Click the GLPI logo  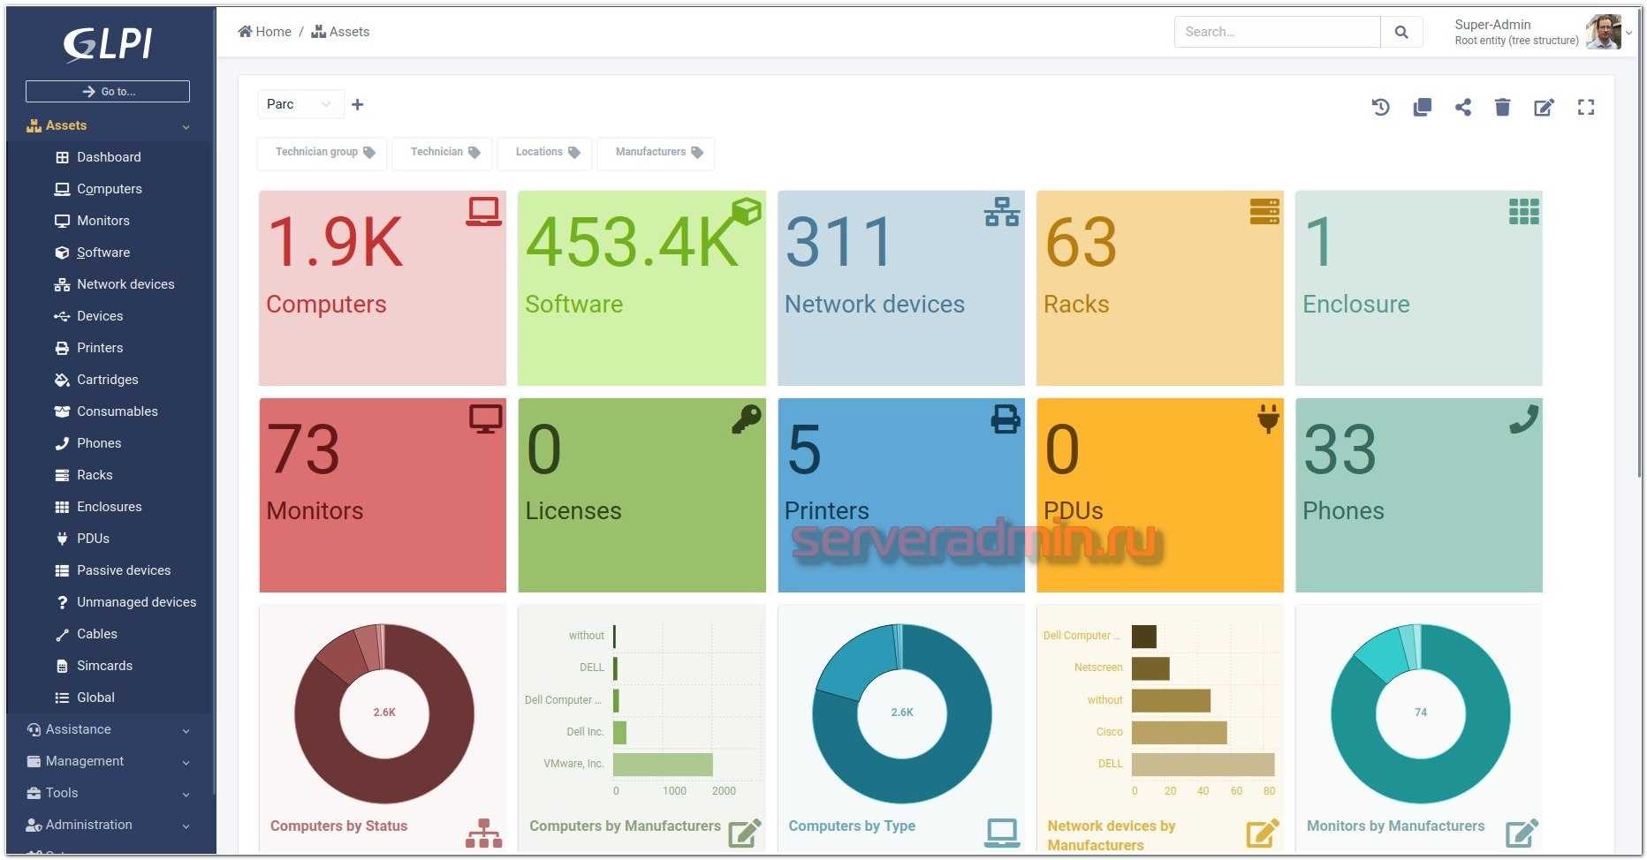(x=108, y=43)
